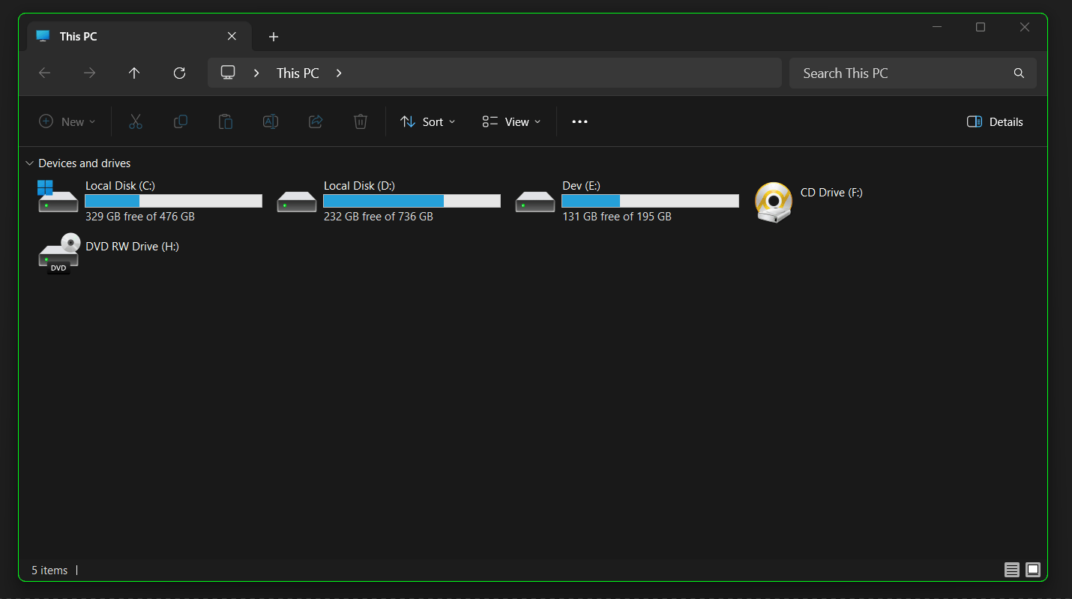Viewport: 1072px width, 599px height.
Task: Go forward using the forward arrow
Action: pyautogui.click(x=90, y=73)
